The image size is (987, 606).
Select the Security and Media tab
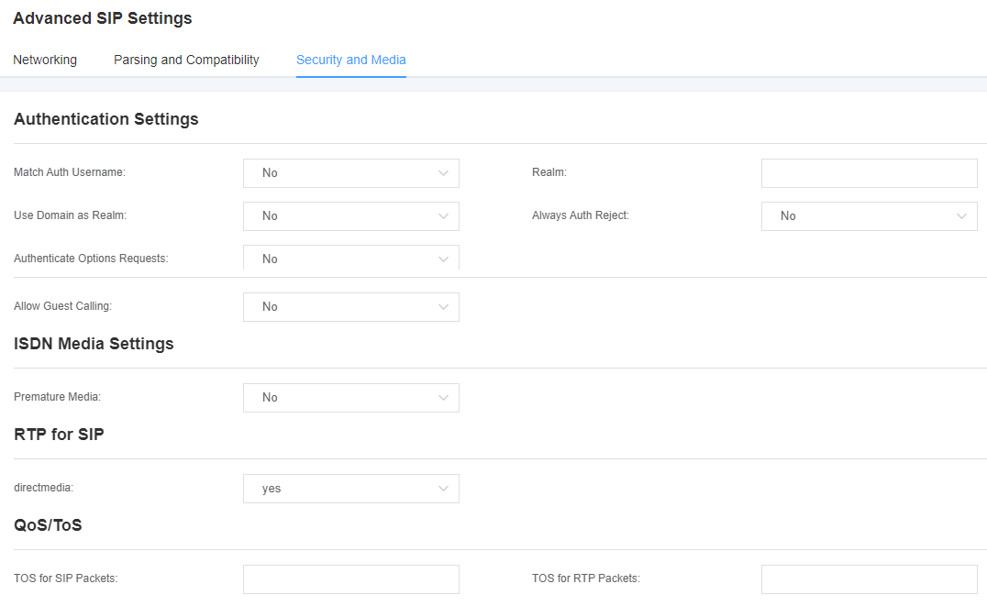[351, 60]
